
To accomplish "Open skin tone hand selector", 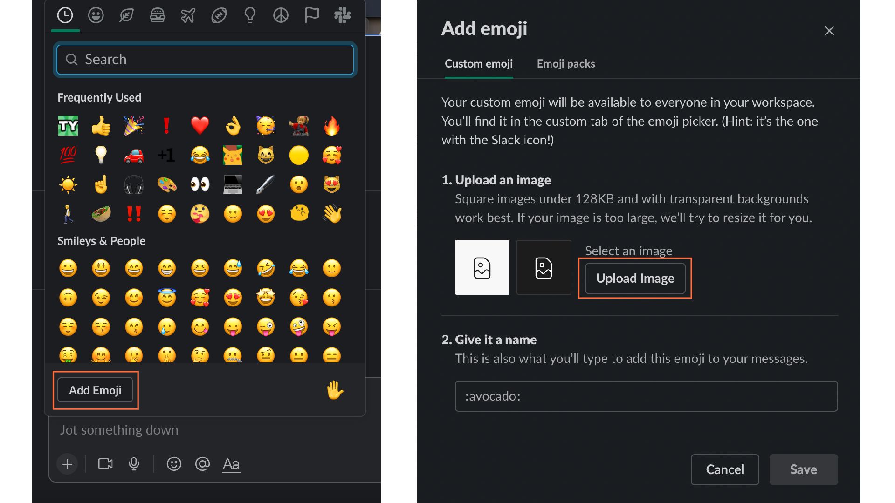I will (335, 390).
